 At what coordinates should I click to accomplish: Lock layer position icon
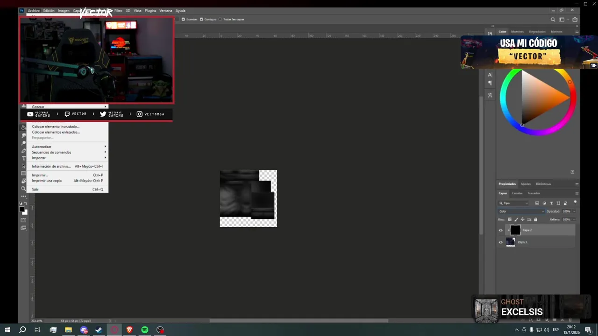coord(522,219)
